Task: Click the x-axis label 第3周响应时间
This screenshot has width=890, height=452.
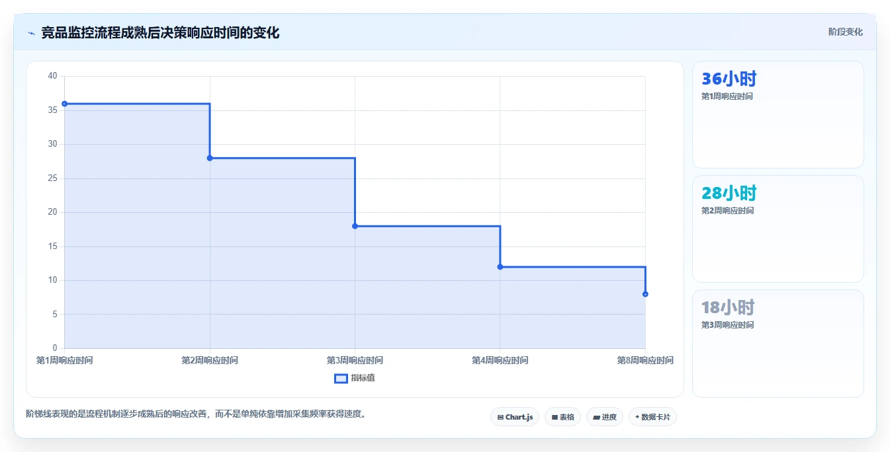Action: (355, 360)
